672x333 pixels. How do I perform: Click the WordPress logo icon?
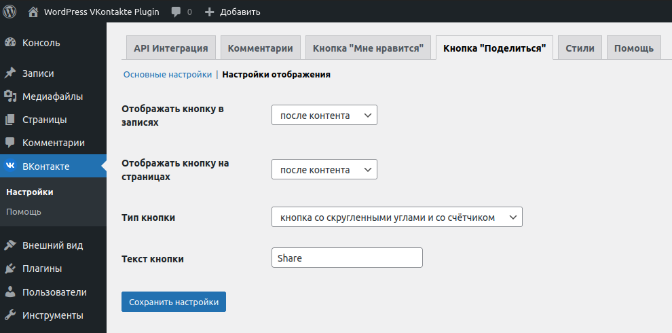(10, 12)
